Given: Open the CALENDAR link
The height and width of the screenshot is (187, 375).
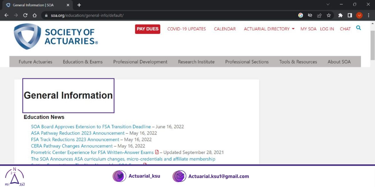Looking at the screenshot, I should (x=225, y=29).
